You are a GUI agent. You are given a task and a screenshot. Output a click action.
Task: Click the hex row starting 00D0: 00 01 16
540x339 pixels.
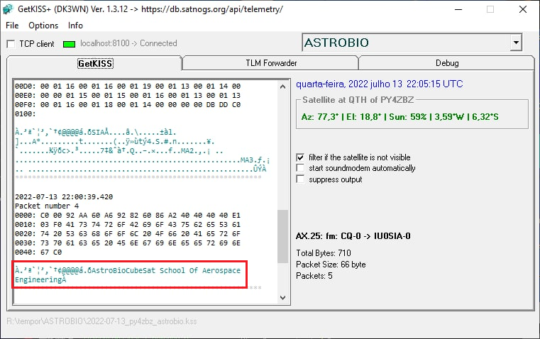coord(128,86)
